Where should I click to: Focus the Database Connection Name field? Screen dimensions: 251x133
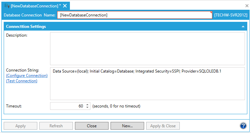(x=135, y=15)
